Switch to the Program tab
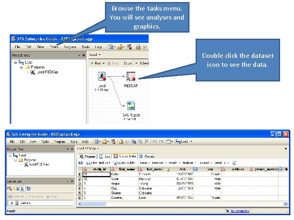This screenshot has height=220, width=294. [87, 156]
